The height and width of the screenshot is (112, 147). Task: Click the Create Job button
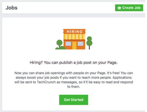tap(129, 8)
